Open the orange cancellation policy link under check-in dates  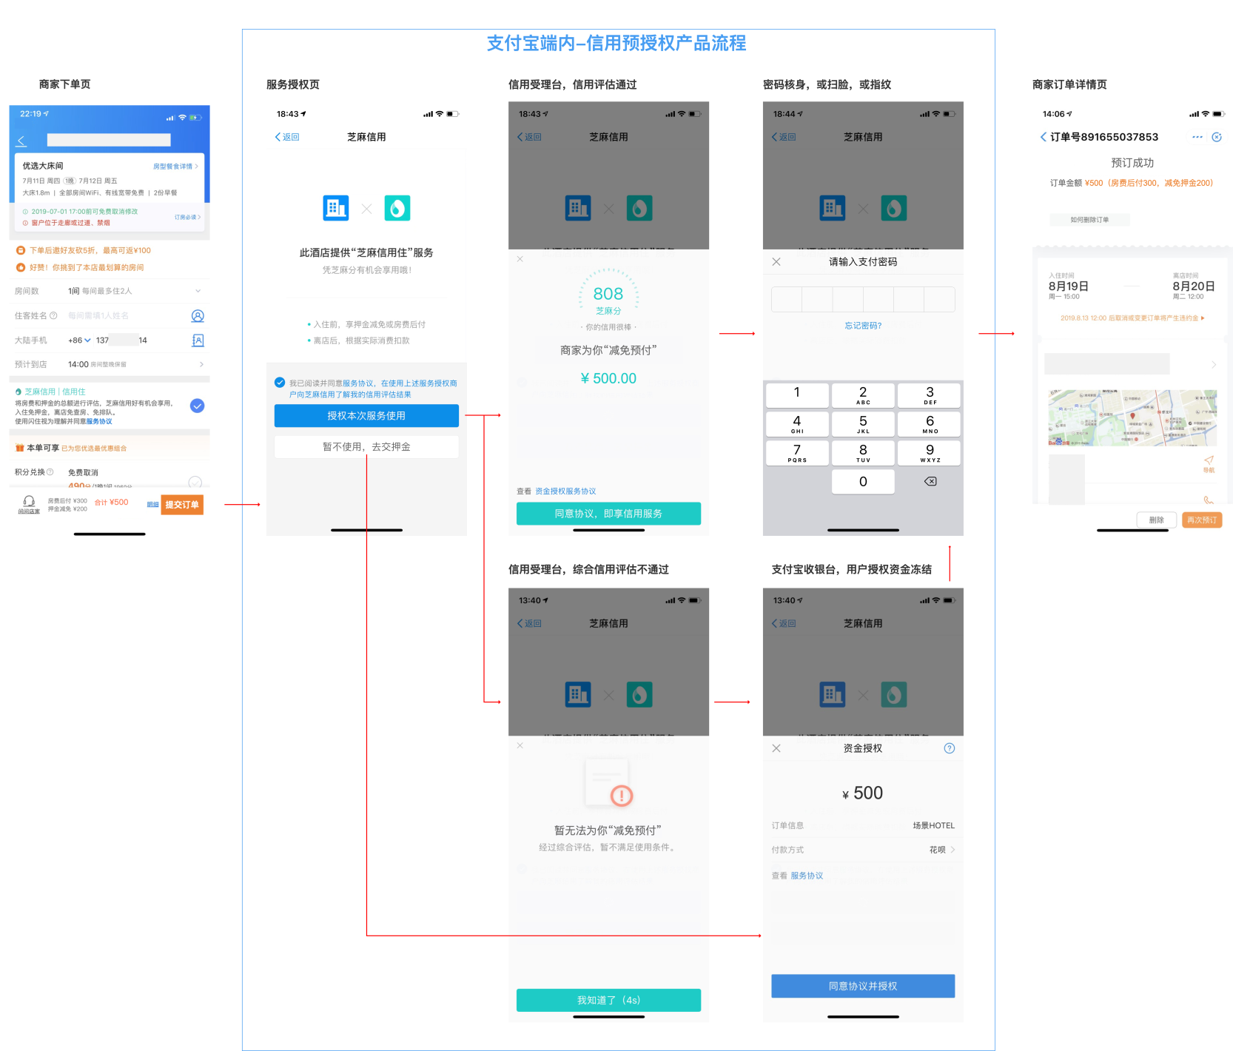pyautogui.click(x=1132, y=318)
